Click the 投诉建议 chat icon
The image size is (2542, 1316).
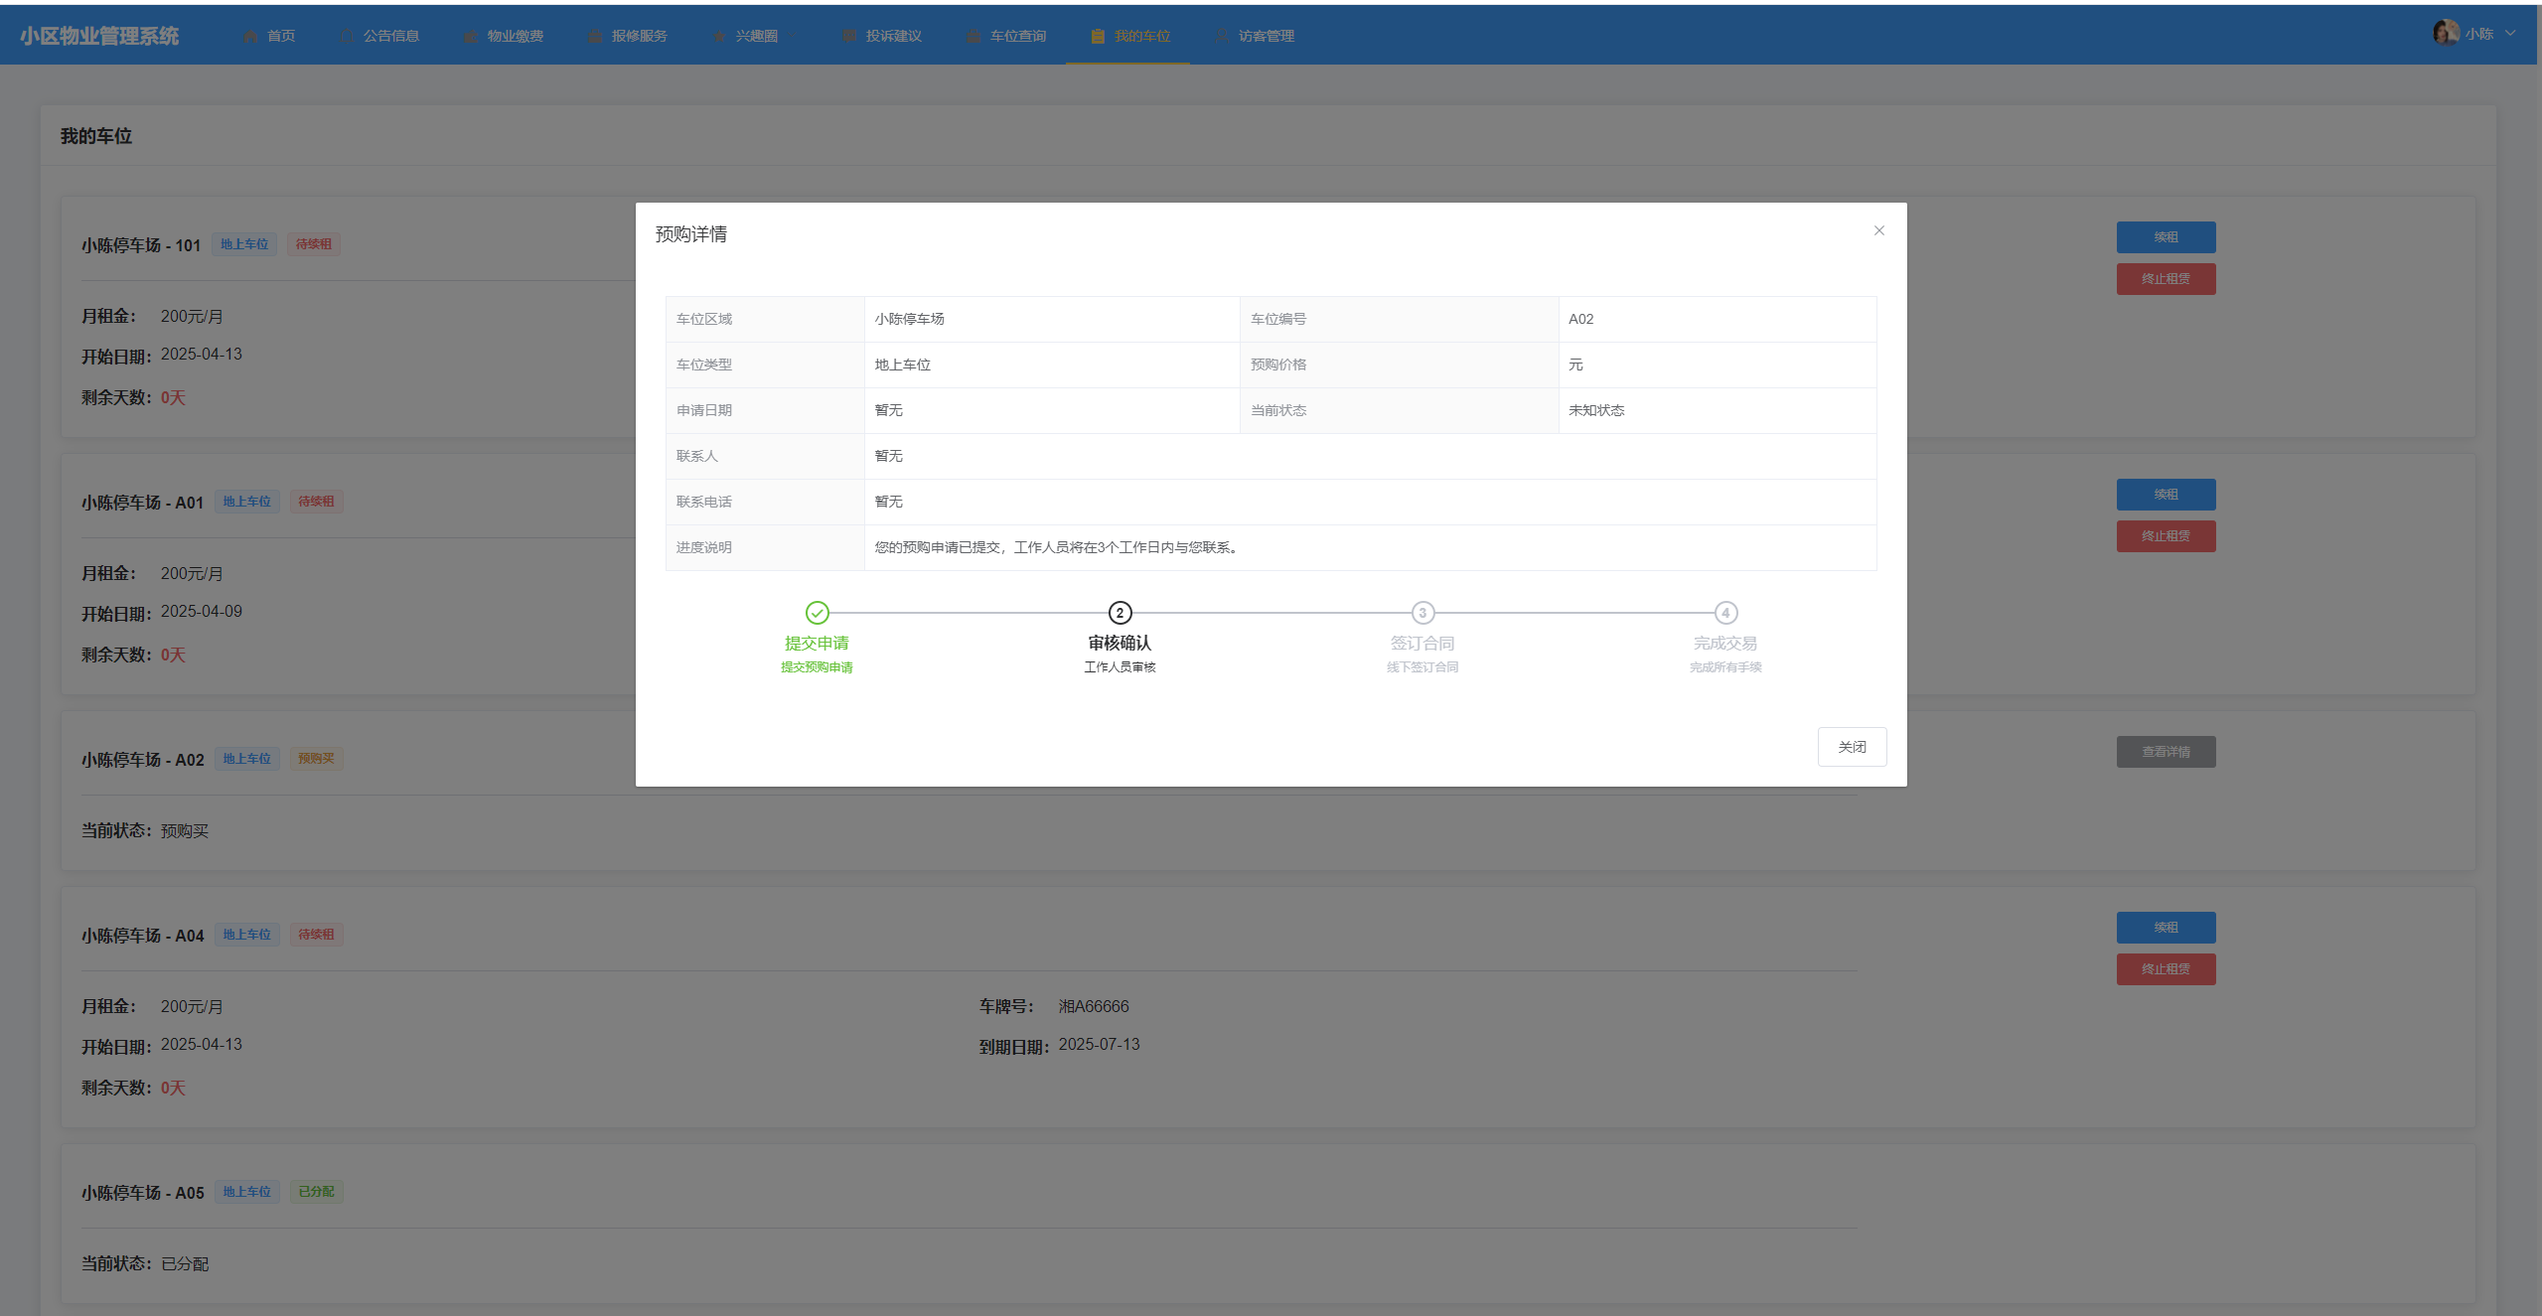click(x=849, y=36)
